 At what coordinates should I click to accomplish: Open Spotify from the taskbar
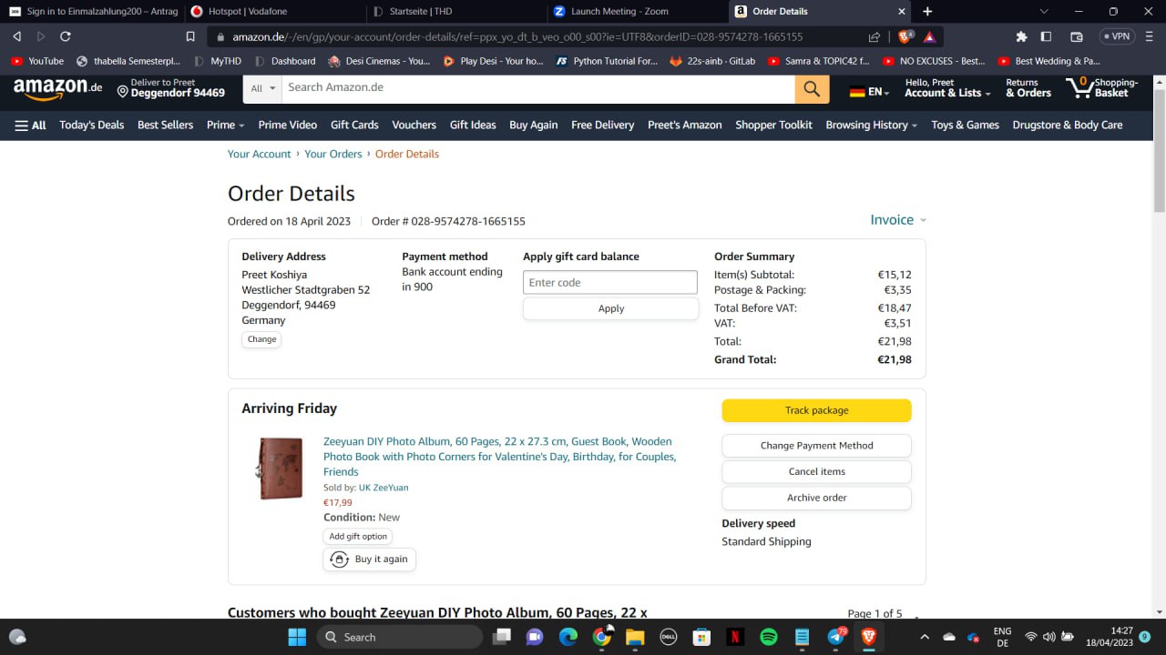pos(768,637)
